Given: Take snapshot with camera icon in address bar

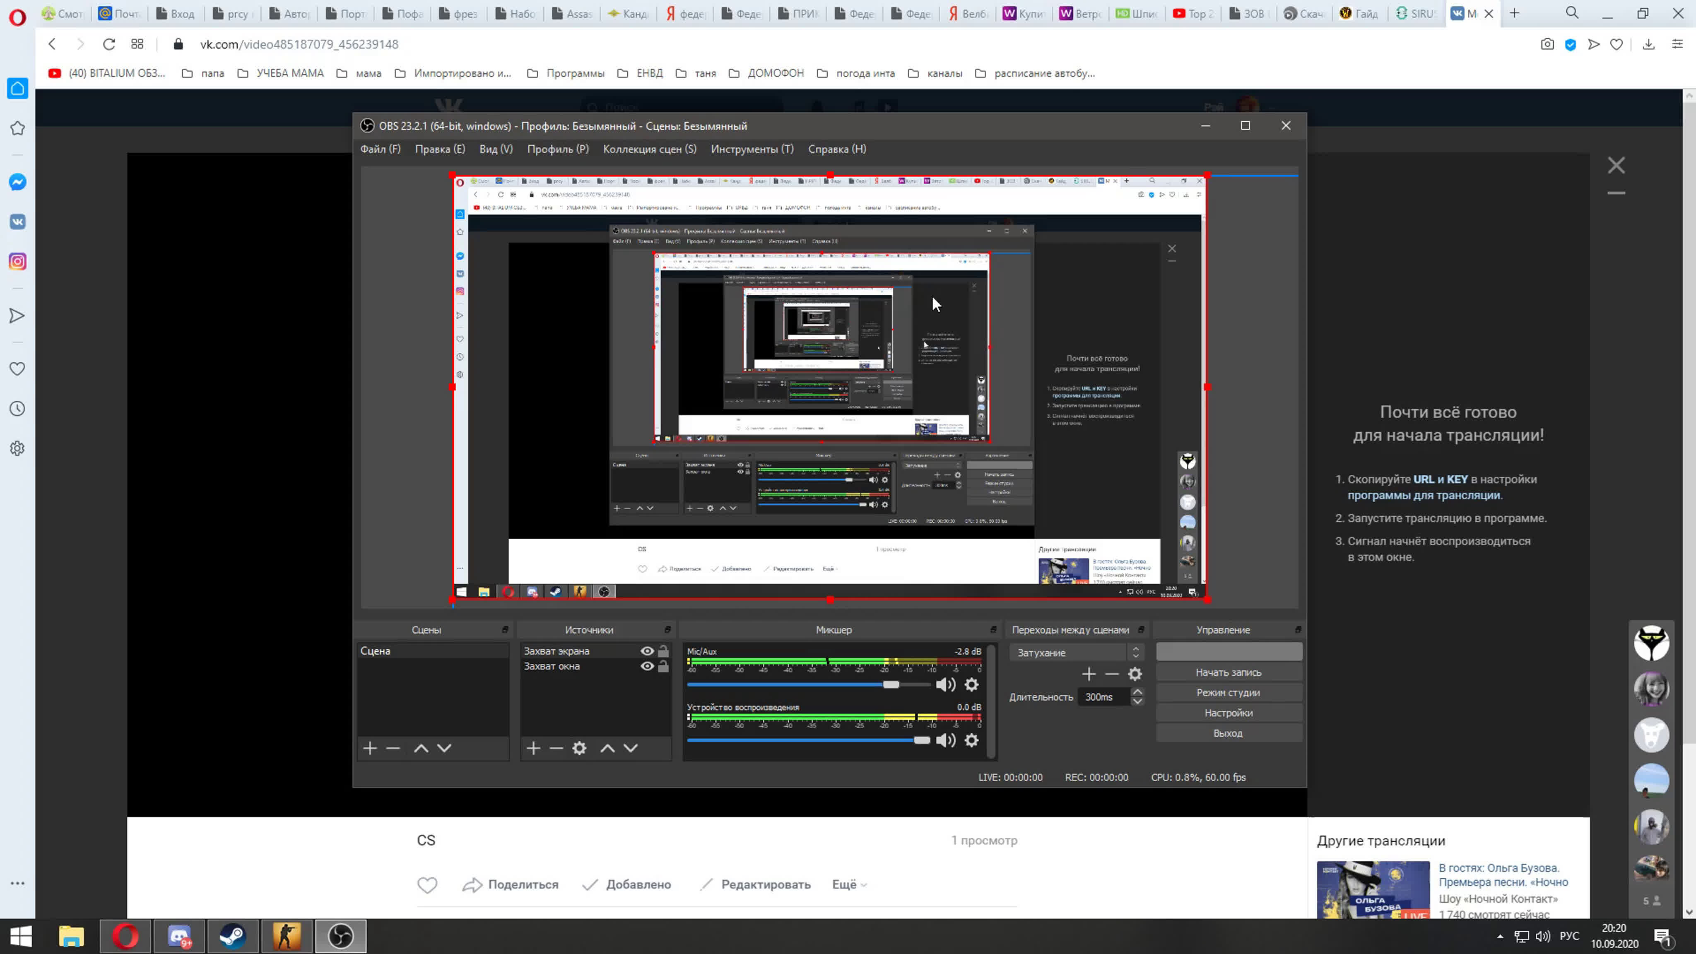Looking at the screenshot, I should 1547,44.
